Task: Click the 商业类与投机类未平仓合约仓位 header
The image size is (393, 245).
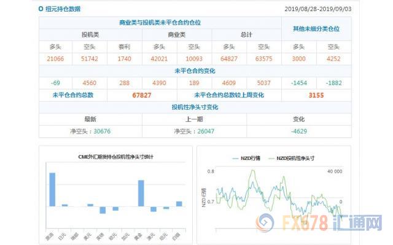Action: pyautogui.click(x=160, y=23)
